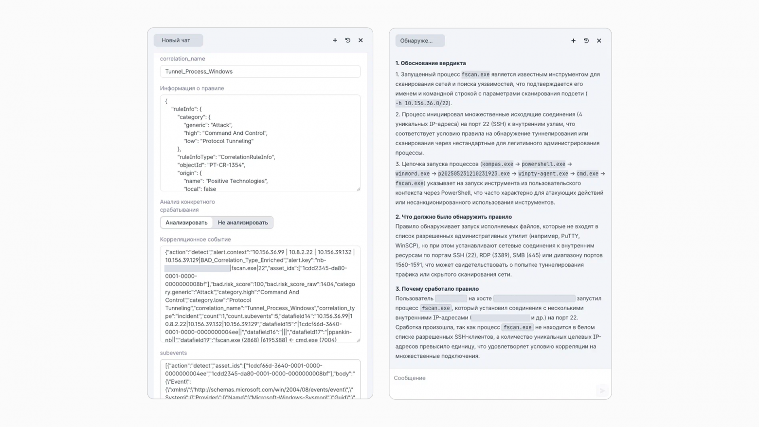Add a new chat in the left panel

coord(335,40)
